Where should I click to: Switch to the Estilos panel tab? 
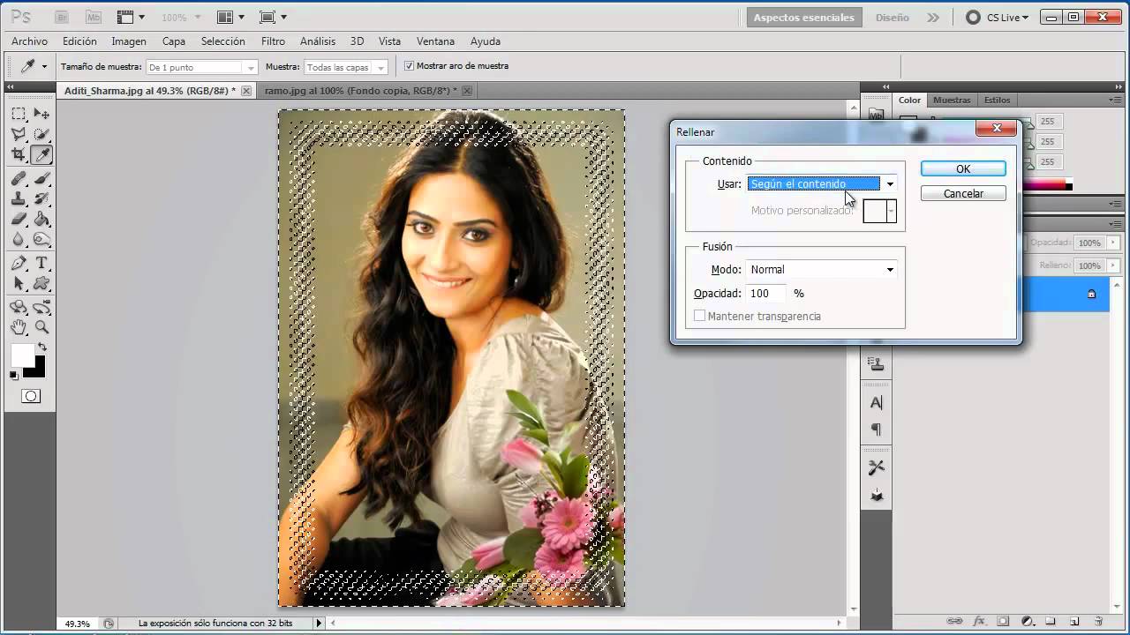(x=997, y=101)
